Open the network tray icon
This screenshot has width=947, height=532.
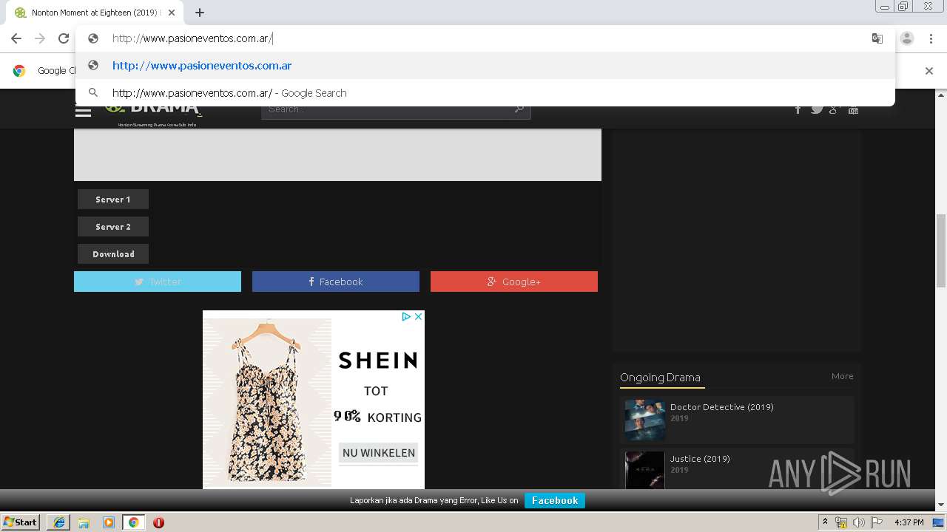[x=841, y=522]
